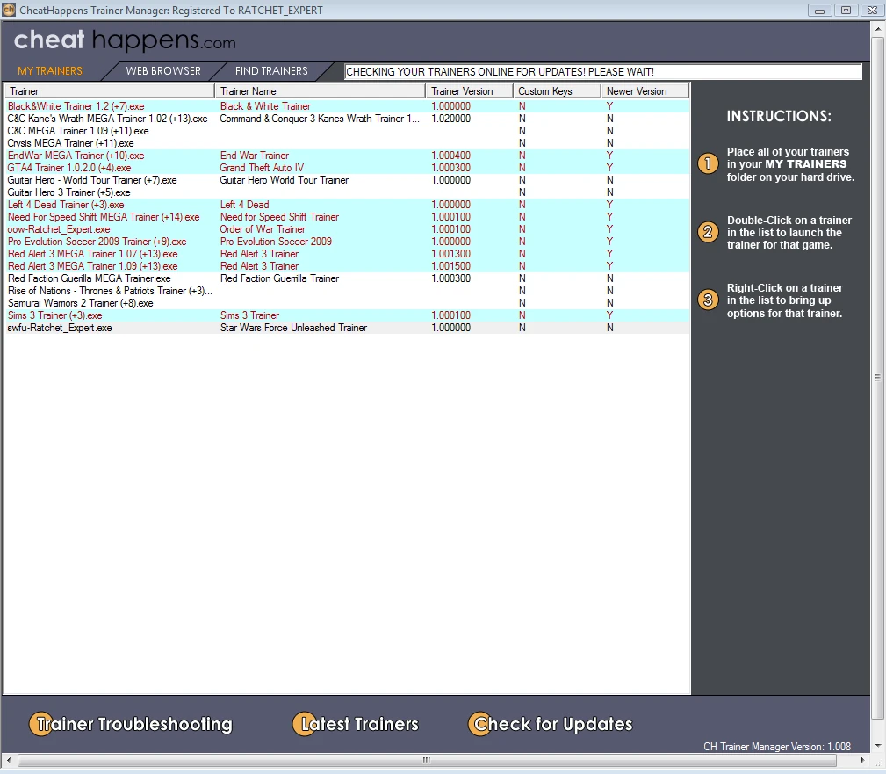This screenshot has width=886, height=774.
Task: Click the Trainer Troubleshooting orange circle icon
Action: click(x=40, y=724)
